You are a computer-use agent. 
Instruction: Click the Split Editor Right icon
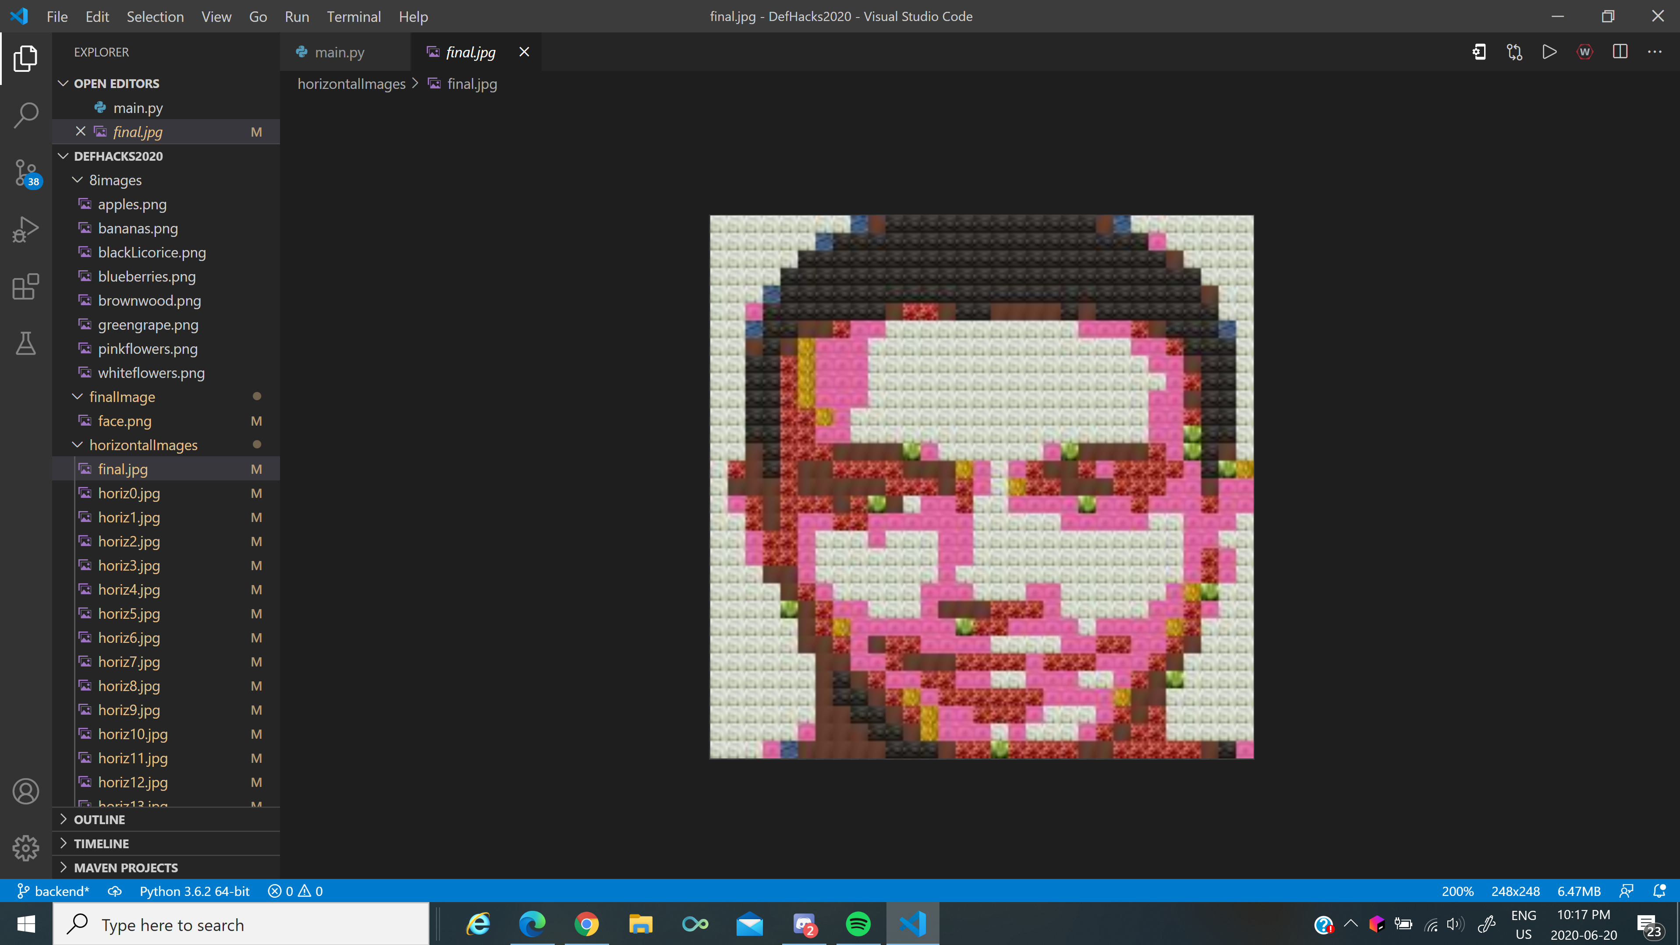(1620, 52)
